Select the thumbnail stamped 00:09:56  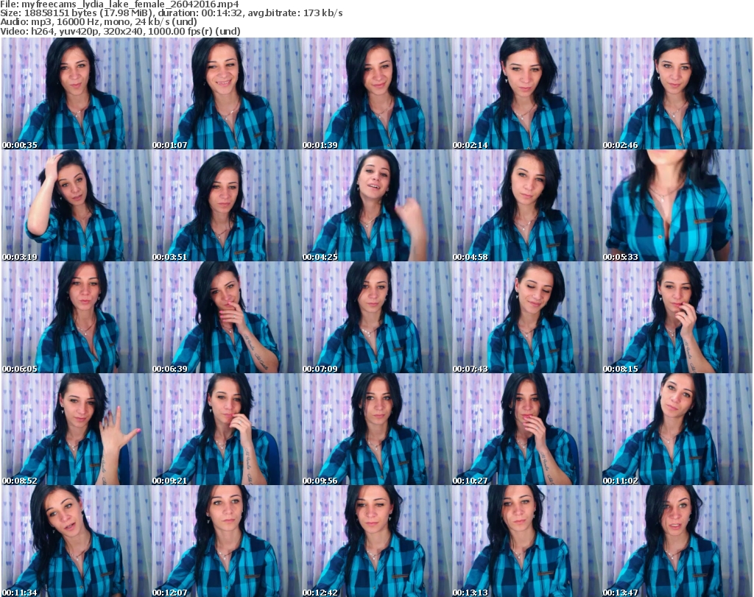point(376,429)
